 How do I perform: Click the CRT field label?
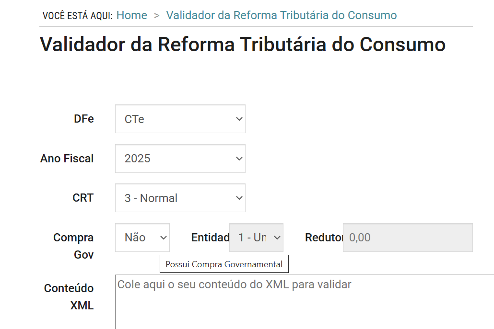(x=83, y=198)
